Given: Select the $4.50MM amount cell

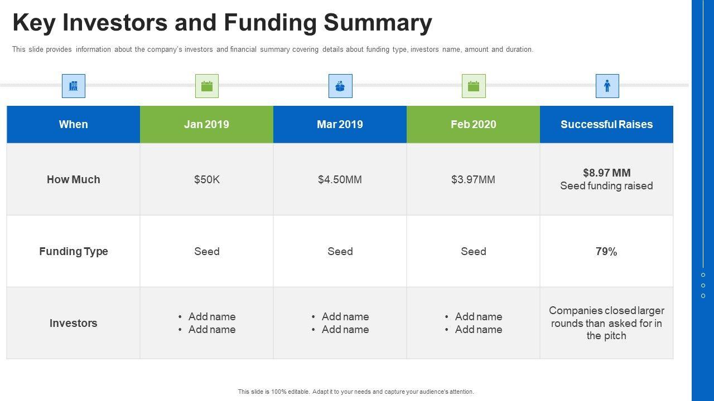Looking at the screenshot, I should click(x=340, y=179).
